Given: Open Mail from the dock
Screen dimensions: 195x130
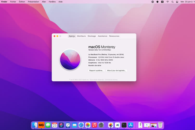Looking at the screenshot, I should [74, 125].
